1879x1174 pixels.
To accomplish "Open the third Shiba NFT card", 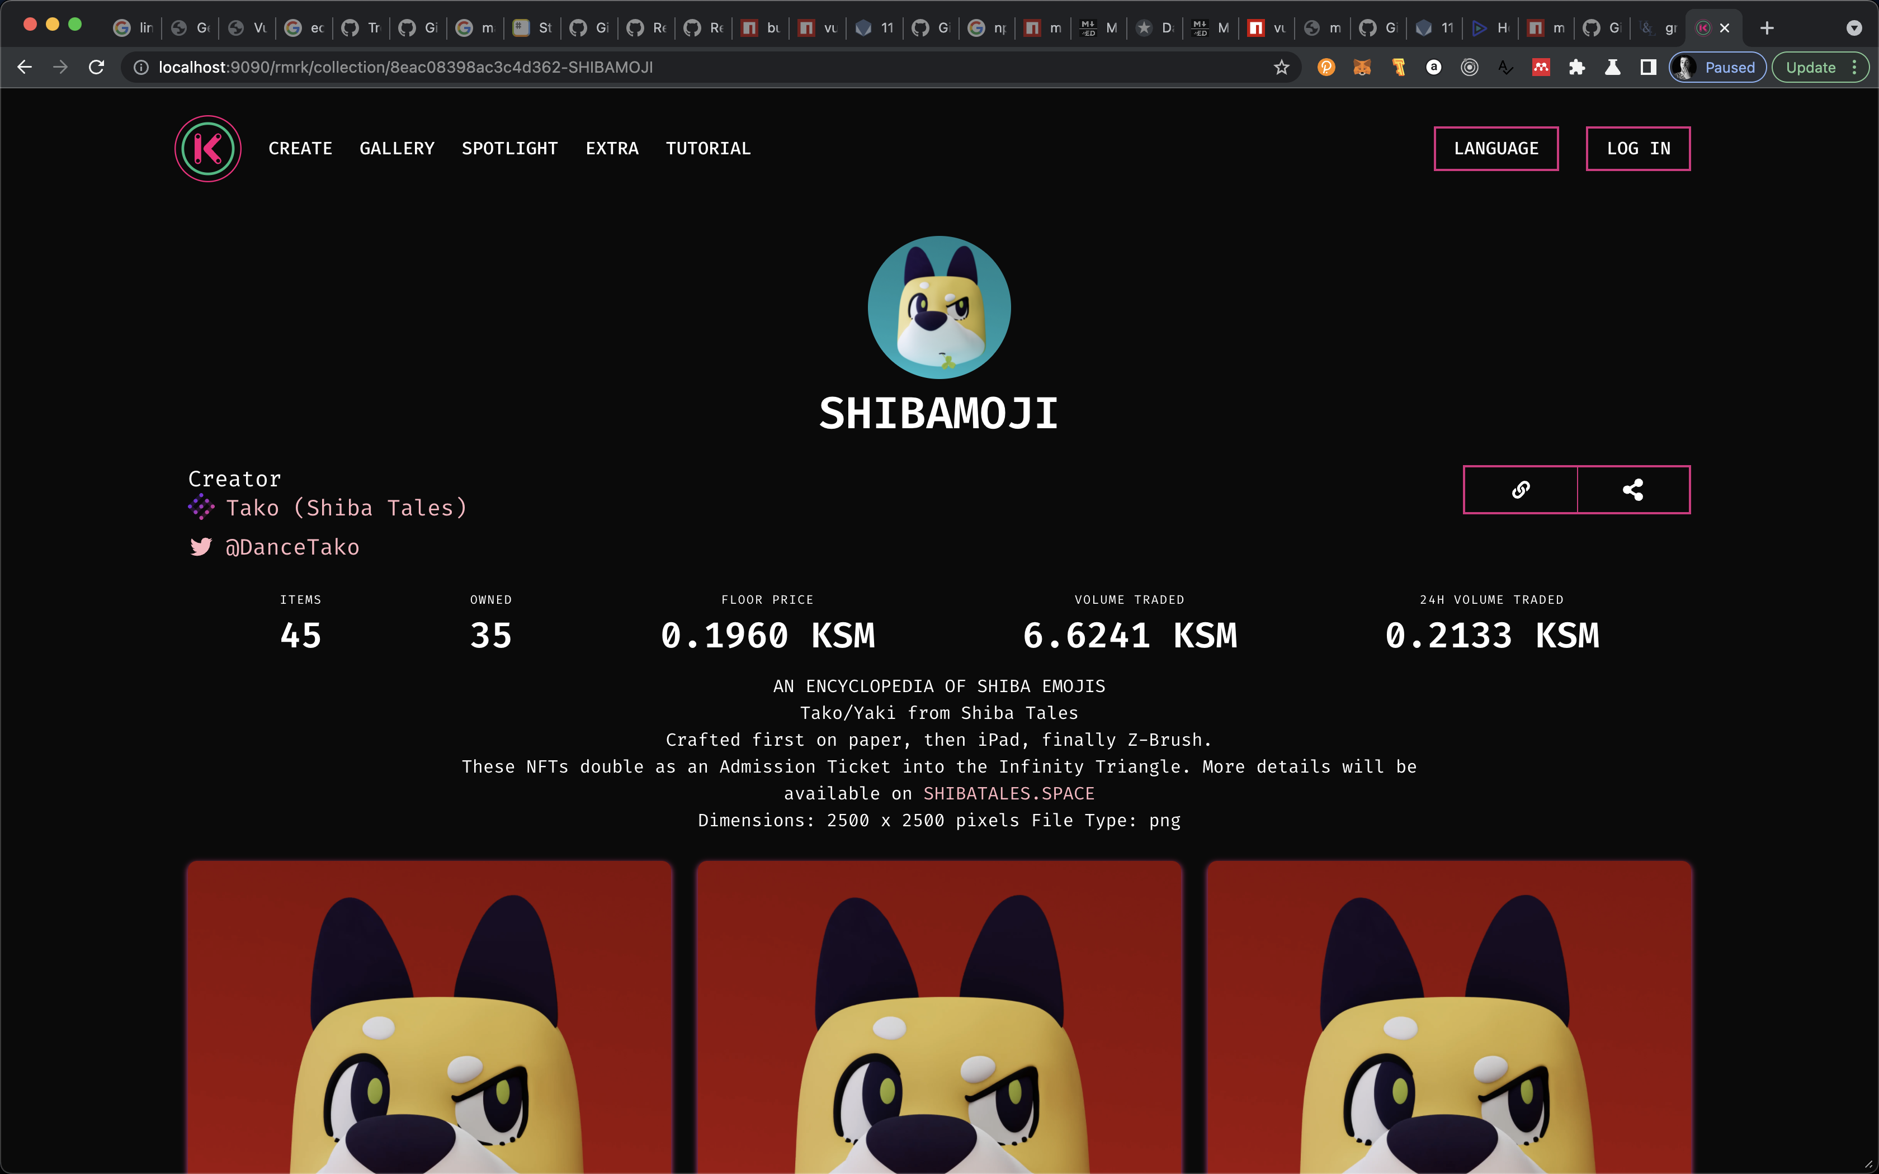I will pos(1449,1017).
